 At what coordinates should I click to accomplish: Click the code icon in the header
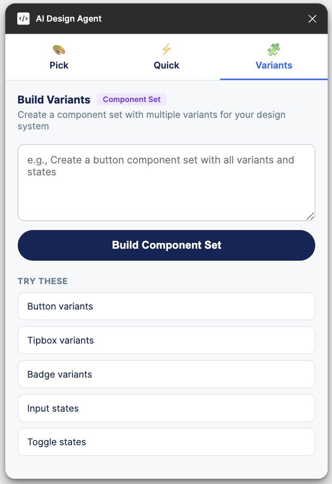[23, 19]
